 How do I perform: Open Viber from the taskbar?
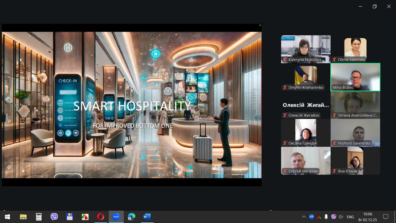[x=54, y=217]
